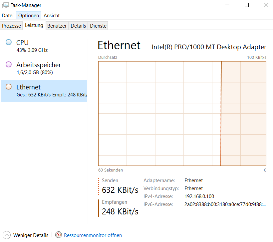Collapse view with Weniger Details arrow
Image resolution: width=273 pixels, height=242 pixels.
[x=6, y=235]
